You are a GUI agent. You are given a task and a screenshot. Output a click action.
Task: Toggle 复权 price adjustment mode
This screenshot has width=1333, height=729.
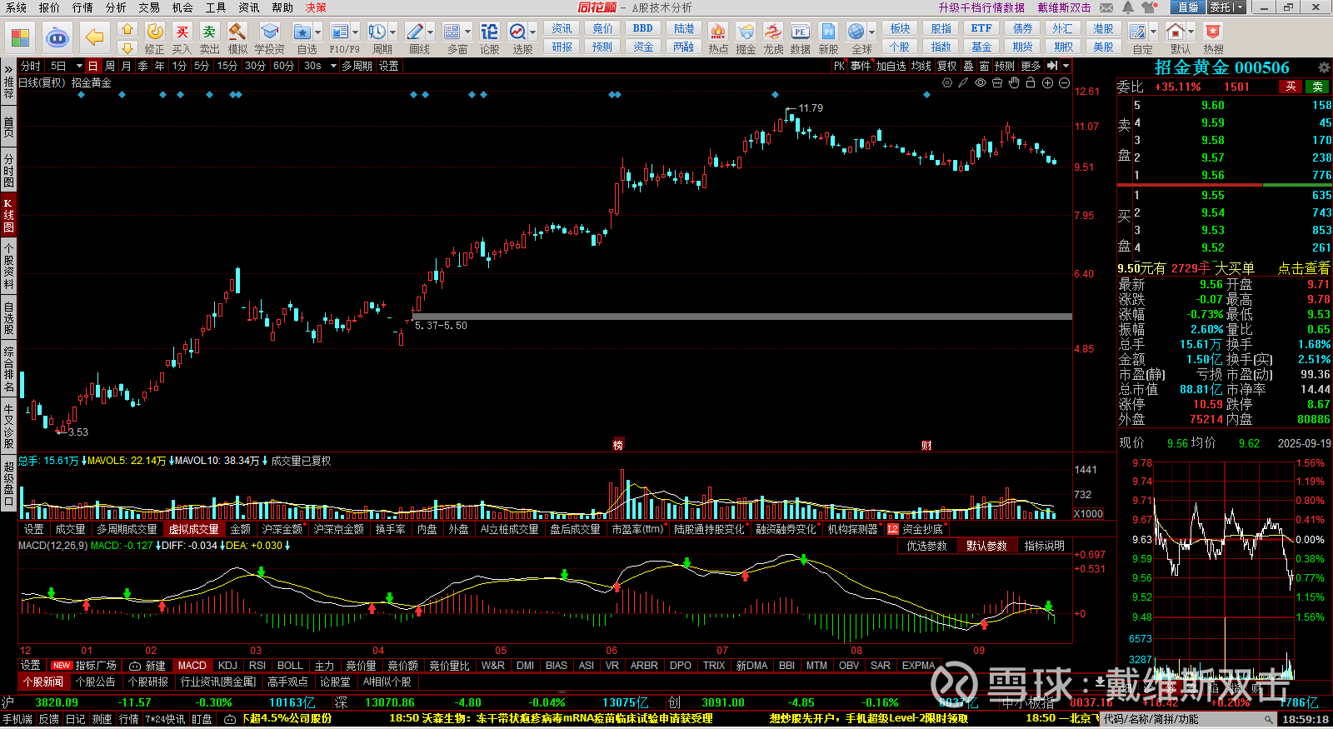tap(947, 66)
